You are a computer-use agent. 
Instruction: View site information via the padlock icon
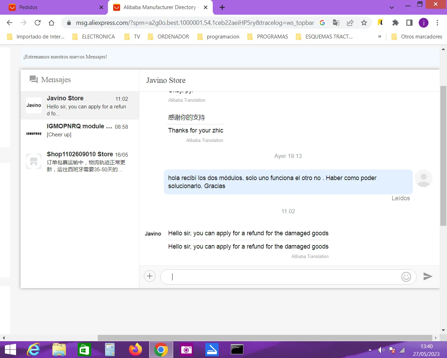coord(69,23)
